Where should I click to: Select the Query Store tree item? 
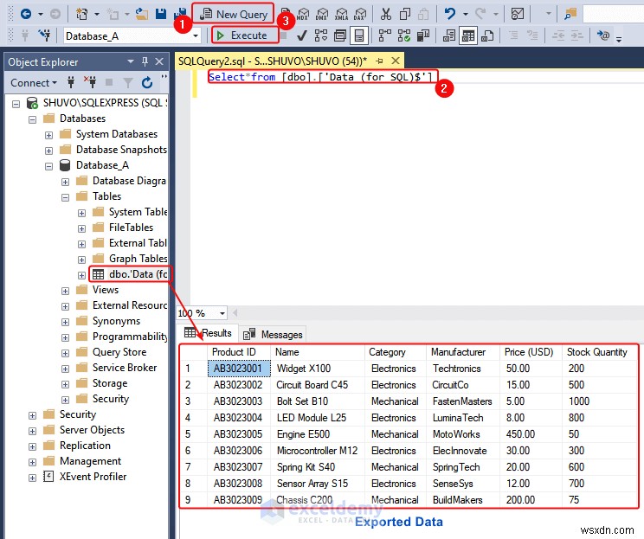(119, 352)
